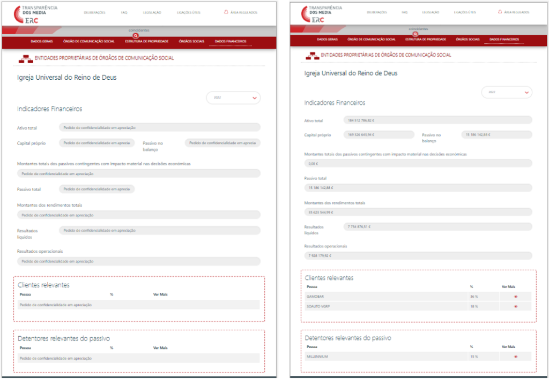Click the eye icon in the MILLENNIUM row
Screen dimensions: 549x379
click(516, 357)
